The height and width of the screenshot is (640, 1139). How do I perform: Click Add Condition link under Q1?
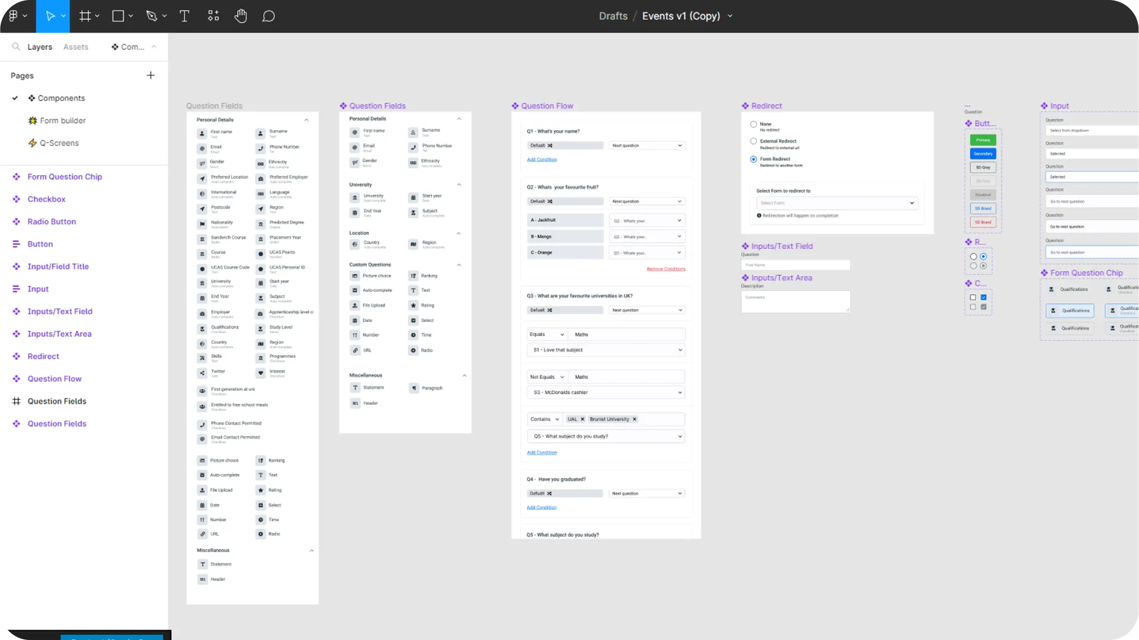click(x=542, y=160)
